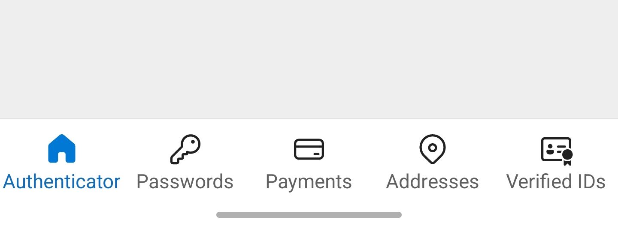
Task: Tap the gray gesture navigation handle
Action: (x=309, y=215)
